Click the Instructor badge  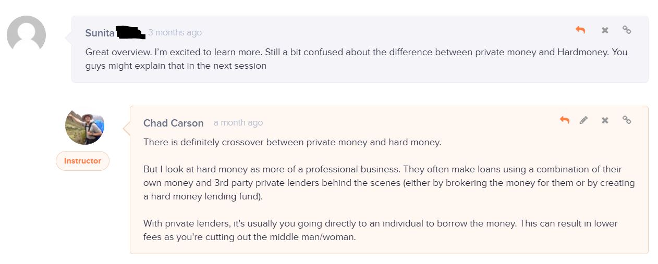tap(82, 161)
